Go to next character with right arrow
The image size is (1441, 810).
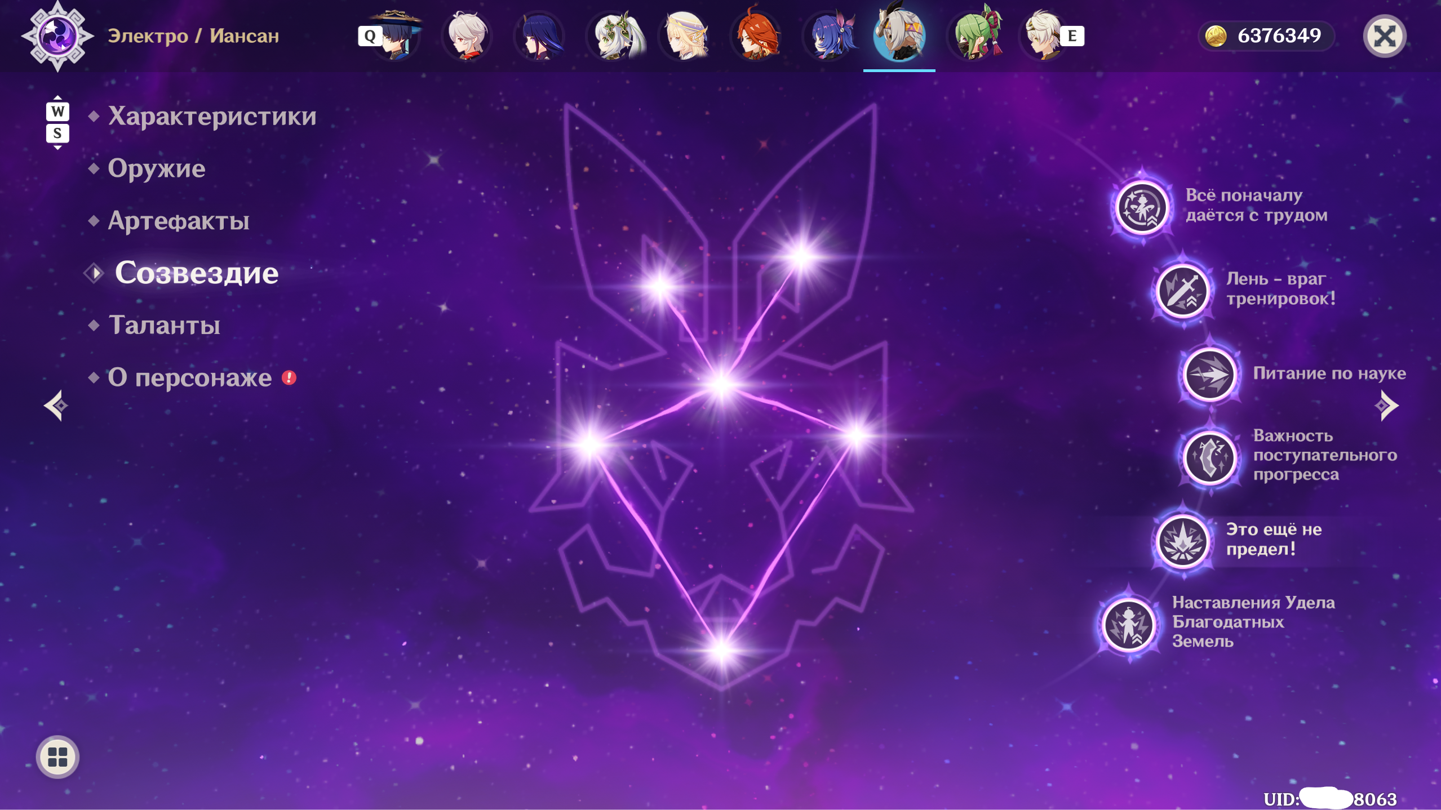[1386, 406]
